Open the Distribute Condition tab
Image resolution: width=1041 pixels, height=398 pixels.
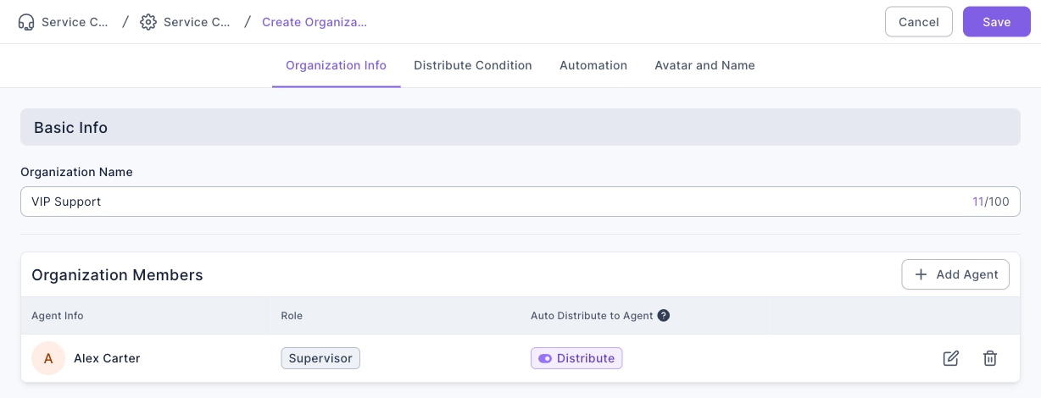pos(473,65)
